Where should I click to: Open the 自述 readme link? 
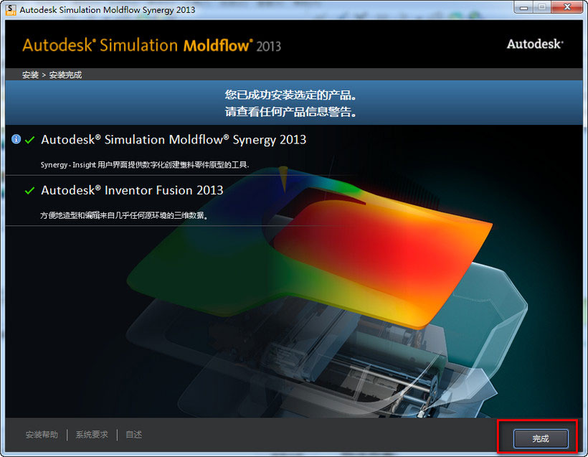pyautogui.click(x=133, y=435)
